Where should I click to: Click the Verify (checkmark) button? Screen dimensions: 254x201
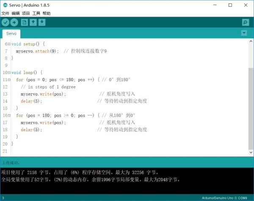click(6, 22)
